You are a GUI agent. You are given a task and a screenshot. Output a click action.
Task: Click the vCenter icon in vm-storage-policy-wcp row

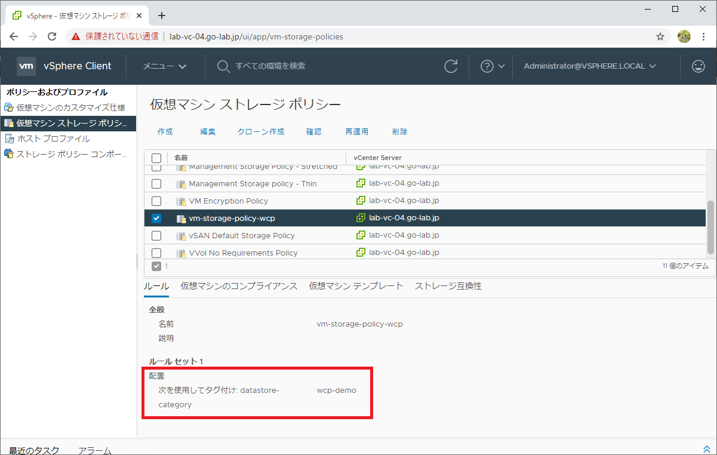(361, 218)
